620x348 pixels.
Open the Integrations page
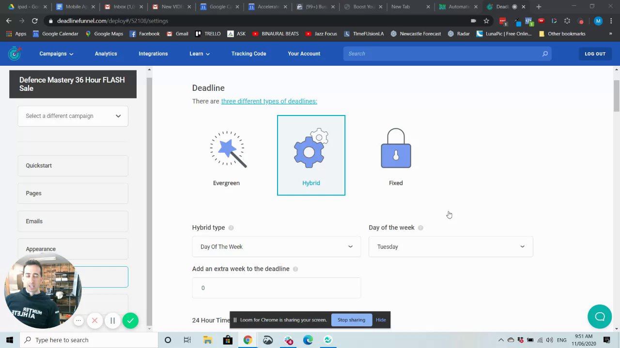pos(153,54)
